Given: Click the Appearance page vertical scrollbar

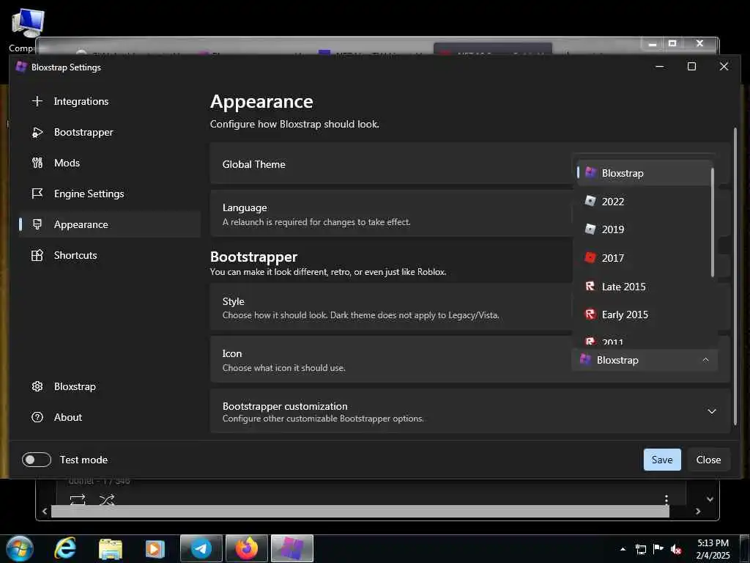Looking at the screenshot, I should (x=735, y=276).
